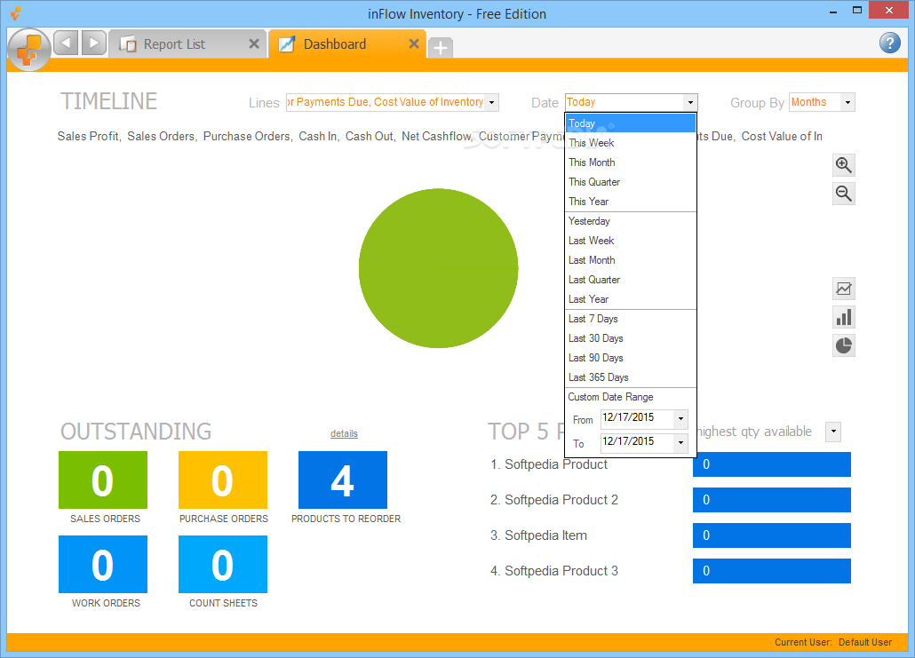Select Yesterday date range
The height and width of the screenshot is (658, 915).
click(x=630, y=221)
